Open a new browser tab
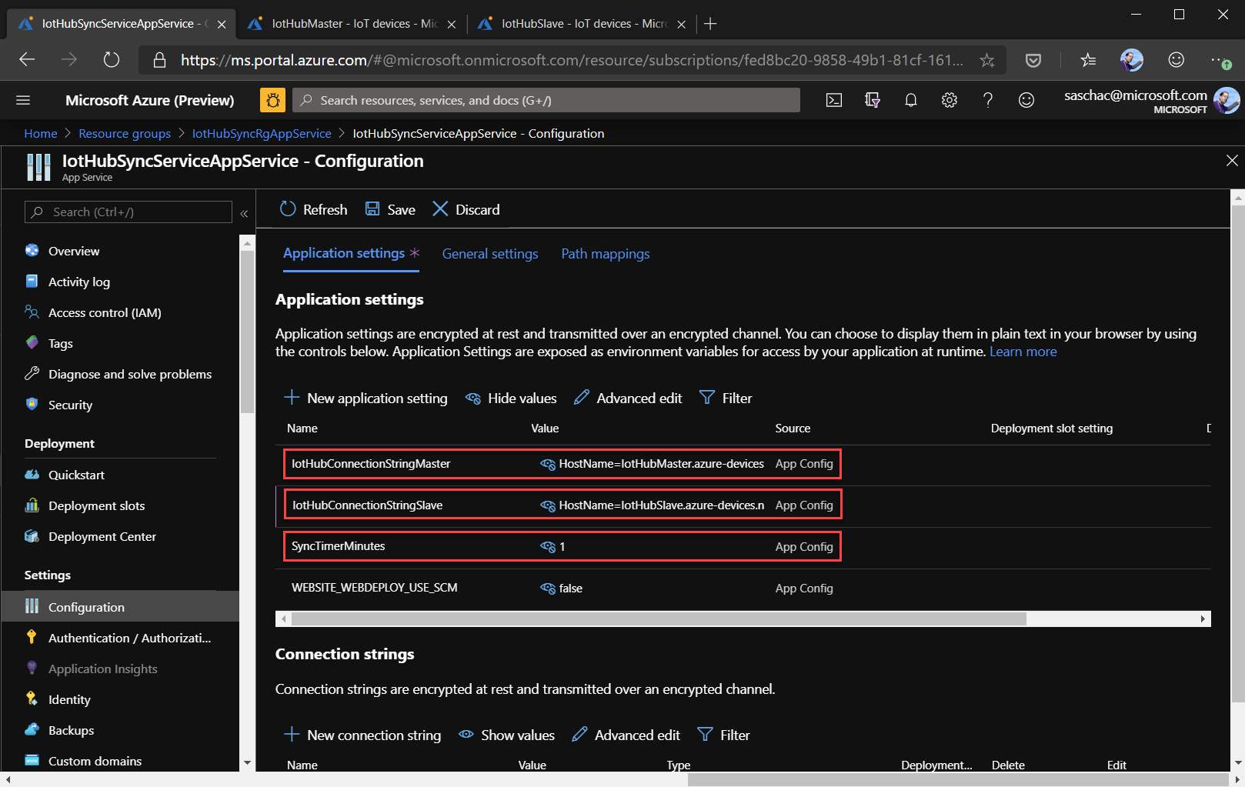 pyautogui.click(x=710, y=24)
